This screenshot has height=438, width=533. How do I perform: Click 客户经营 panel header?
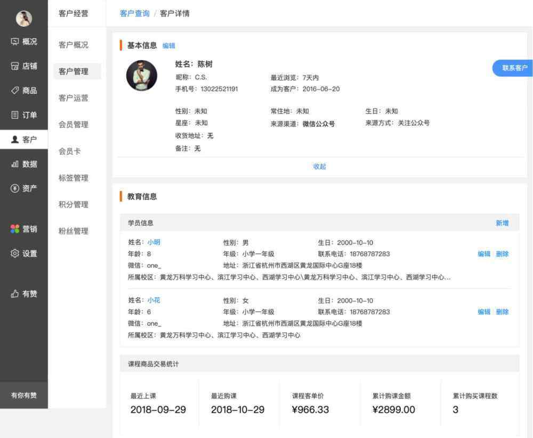point(74,13)
